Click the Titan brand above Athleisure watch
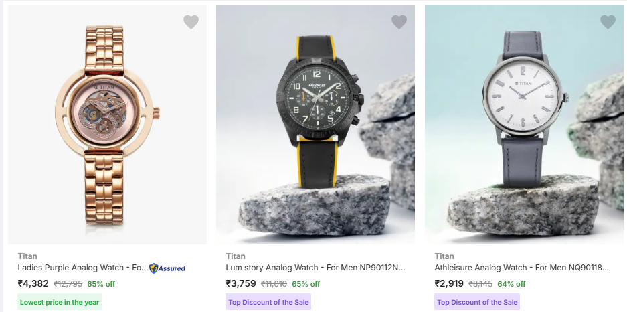627x312 pixels. coord(444,256)
